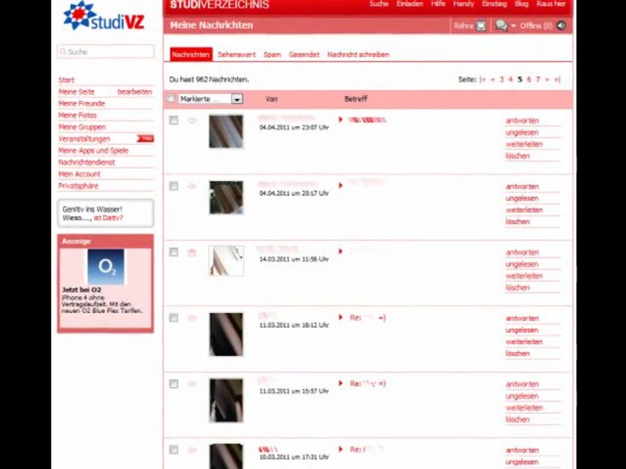626x469 pixels.
Task: Click read-status icon of 04.04.2011 20:17 message
Action: tap(192, 186)
